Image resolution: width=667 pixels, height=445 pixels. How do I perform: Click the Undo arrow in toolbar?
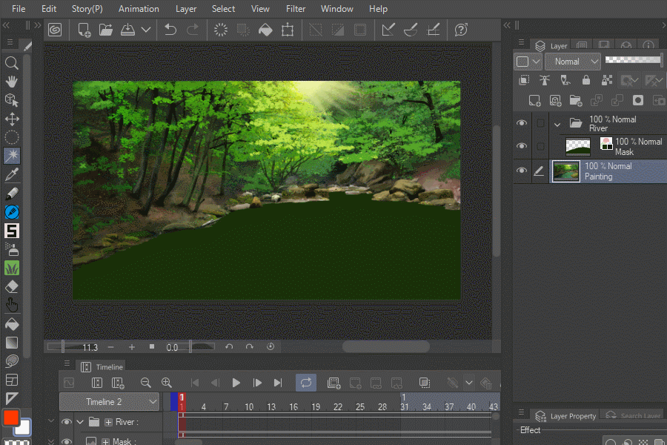[x=170, y=30]
